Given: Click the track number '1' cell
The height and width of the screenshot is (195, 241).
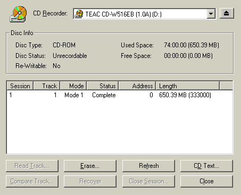Looking at the screenshot, I should pos(55,95).
